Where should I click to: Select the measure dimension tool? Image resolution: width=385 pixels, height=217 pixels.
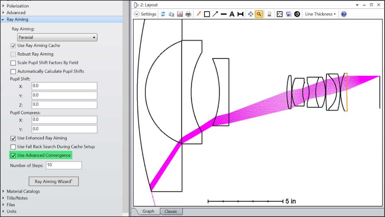240,14
